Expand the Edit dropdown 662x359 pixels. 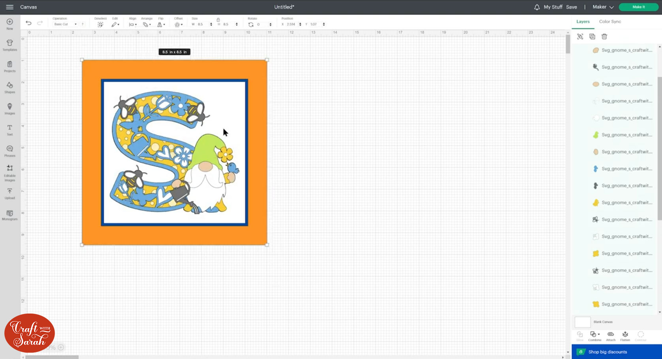coord(115,25)
